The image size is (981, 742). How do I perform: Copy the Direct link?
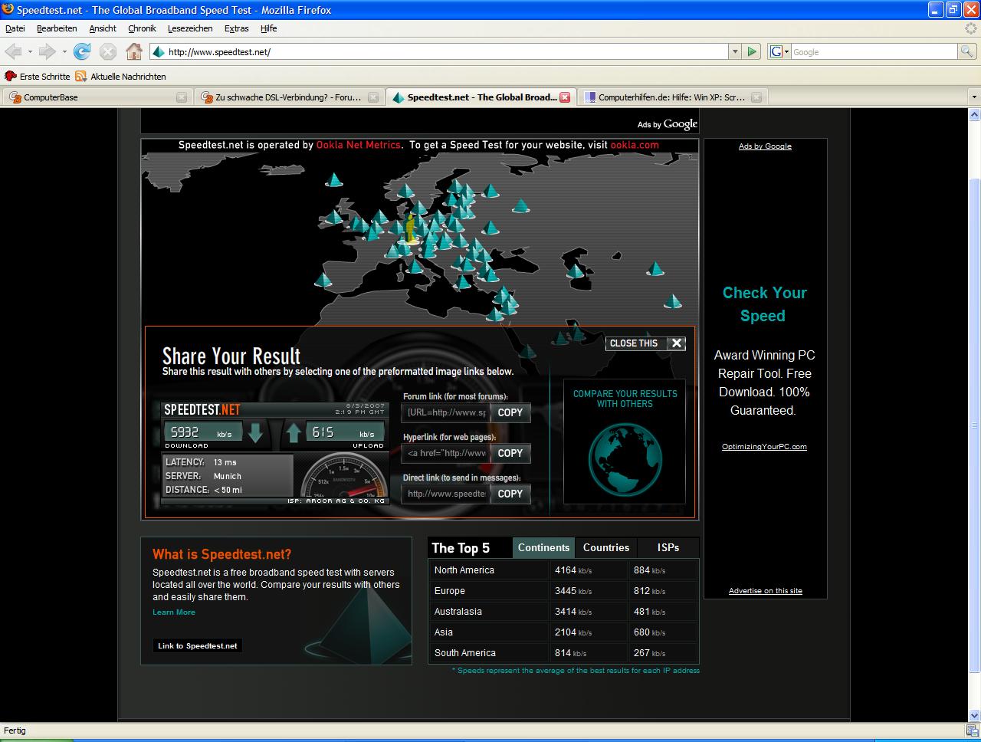(x=510, y=494)
